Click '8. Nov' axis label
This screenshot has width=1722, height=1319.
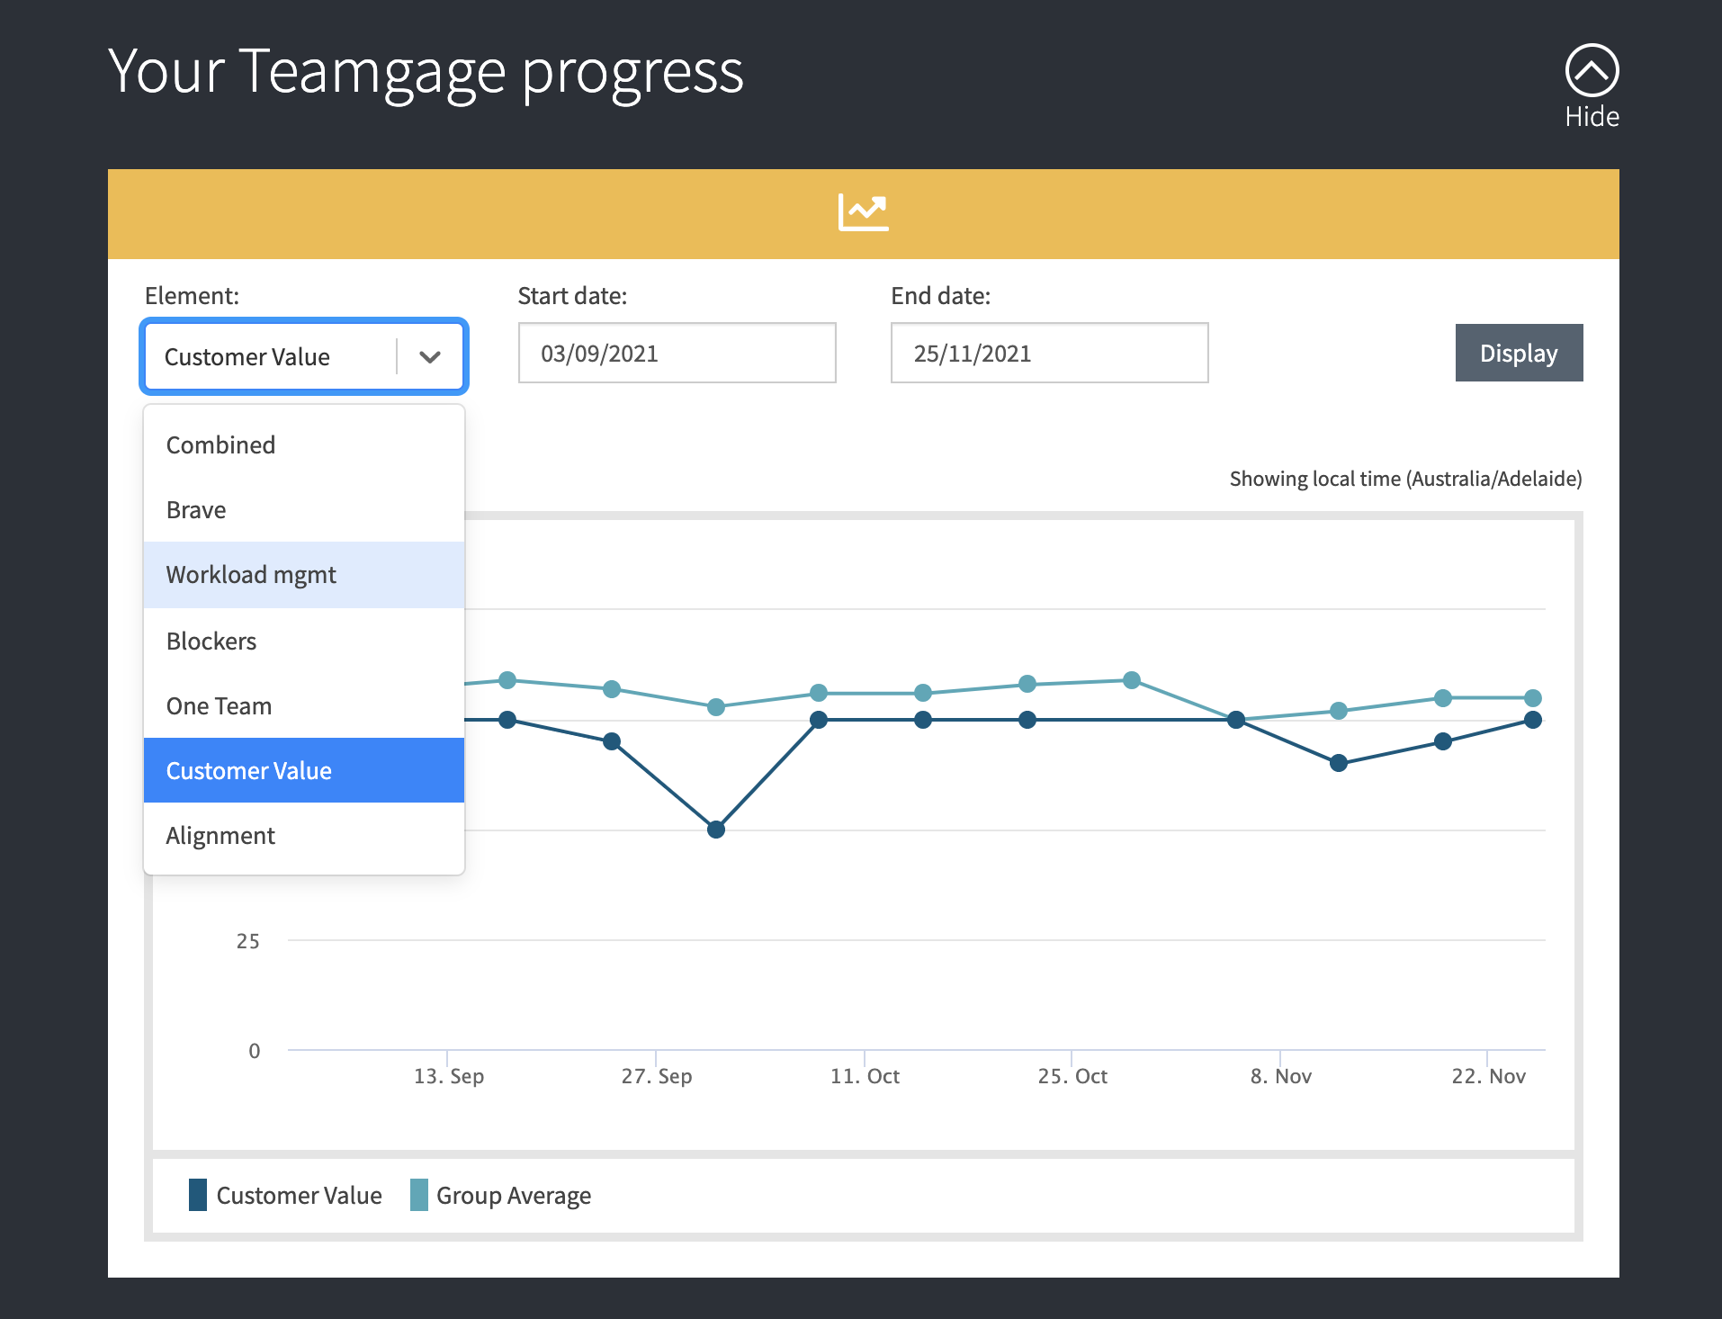(x=1281, y=1076)
